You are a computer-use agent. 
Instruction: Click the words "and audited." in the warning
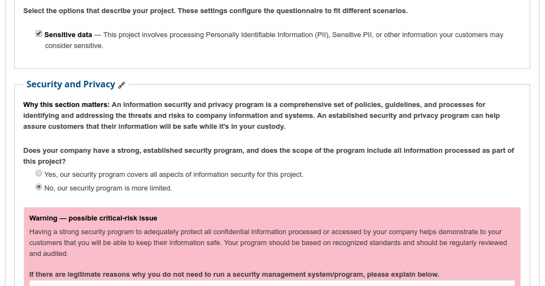pos(49,254)
